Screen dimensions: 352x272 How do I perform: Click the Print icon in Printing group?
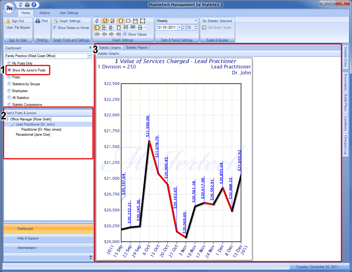click(x=38, y=21)
